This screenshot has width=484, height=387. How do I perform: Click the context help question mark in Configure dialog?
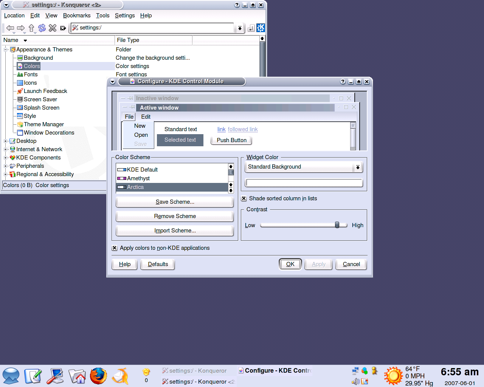(343, 82)
